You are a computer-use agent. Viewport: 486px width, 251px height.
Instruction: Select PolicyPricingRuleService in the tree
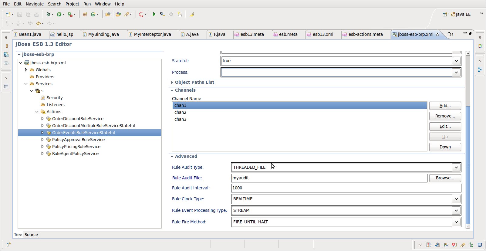click(76, 147)
